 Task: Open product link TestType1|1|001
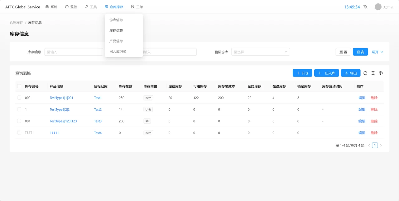coord(61,98)
